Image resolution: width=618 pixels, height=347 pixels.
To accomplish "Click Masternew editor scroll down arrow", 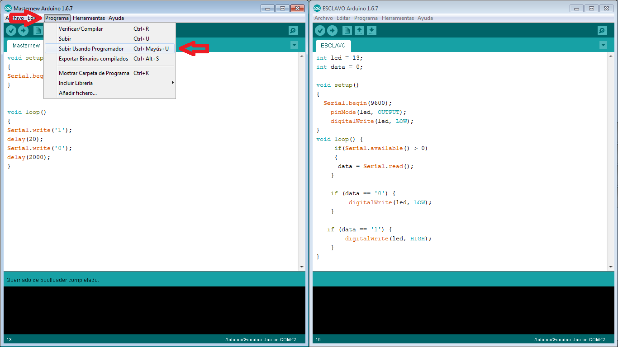I will click(x=302, y=267).
